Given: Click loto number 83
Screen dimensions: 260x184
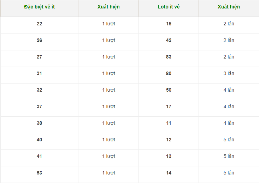Looking at the screenshot, I should (x=169, y=57).
